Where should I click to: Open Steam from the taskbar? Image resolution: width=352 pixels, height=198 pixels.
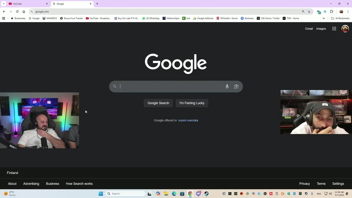(x=206, y=194)
